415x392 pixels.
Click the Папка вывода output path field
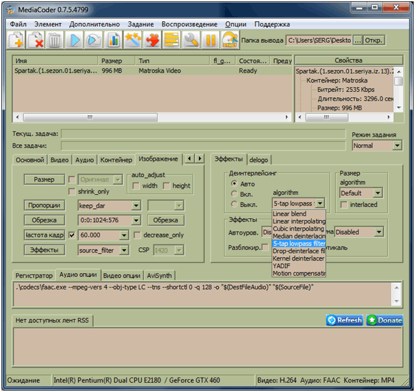318,40
